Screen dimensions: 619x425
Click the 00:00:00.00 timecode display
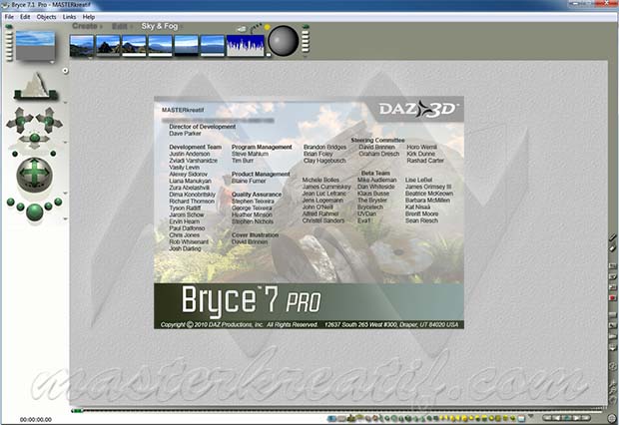pyautogui.click(x=36, y=419)
